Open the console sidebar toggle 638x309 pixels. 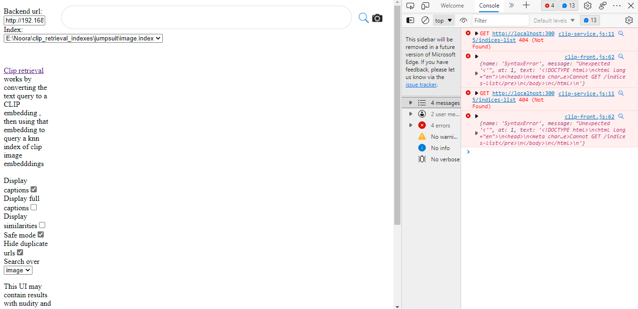click(410, 20)
